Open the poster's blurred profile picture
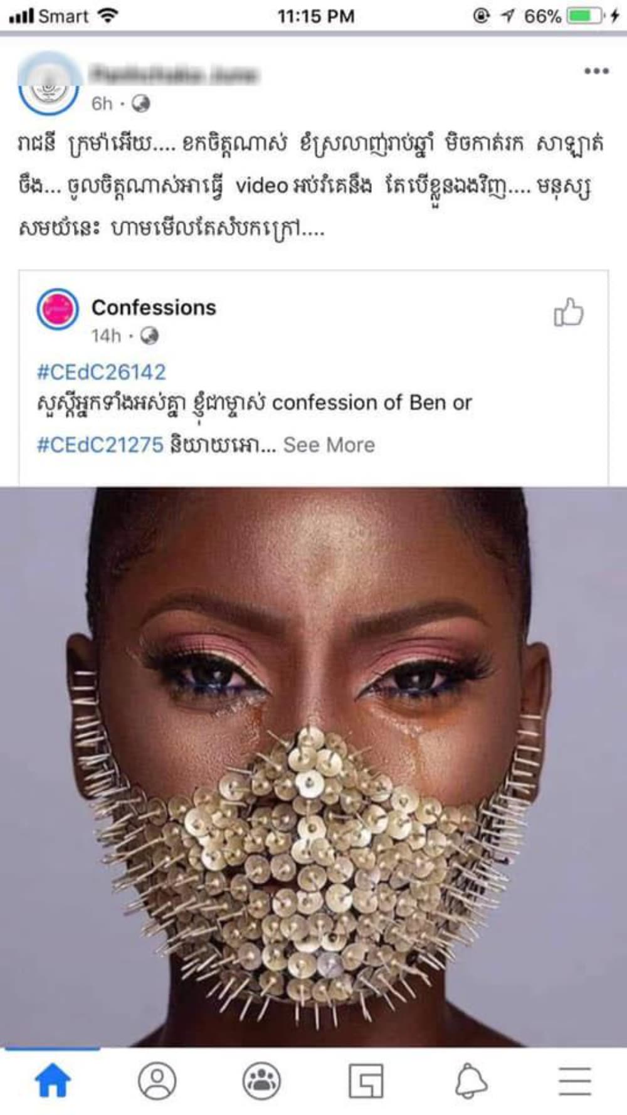Screen dimensions: 627x1115 click(48, 84)
